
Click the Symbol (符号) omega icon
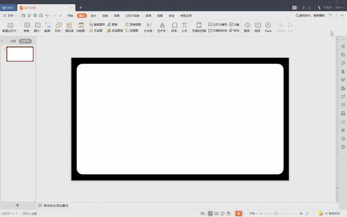pos(174,25)
